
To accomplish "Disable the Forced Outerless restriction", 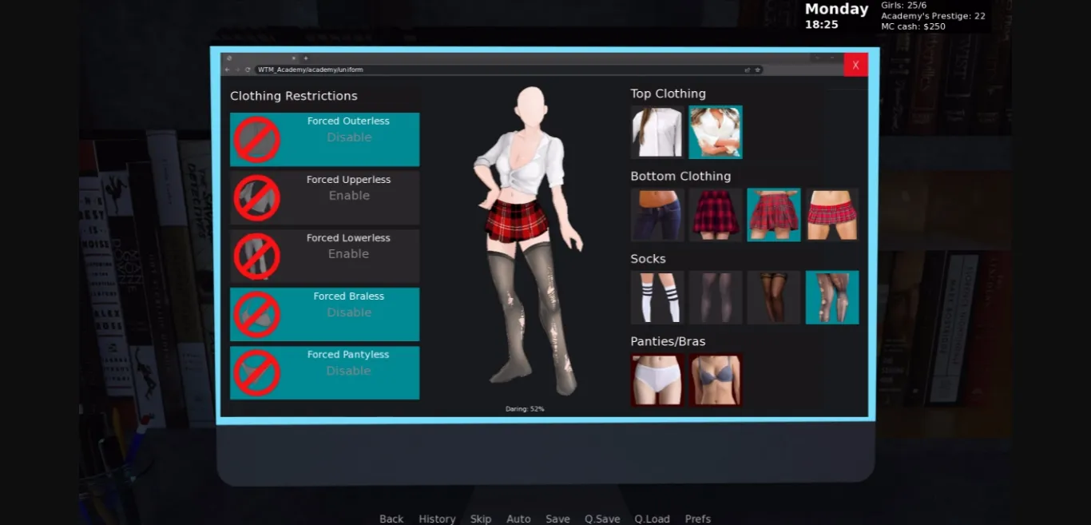I will click(x=349, y=137).
